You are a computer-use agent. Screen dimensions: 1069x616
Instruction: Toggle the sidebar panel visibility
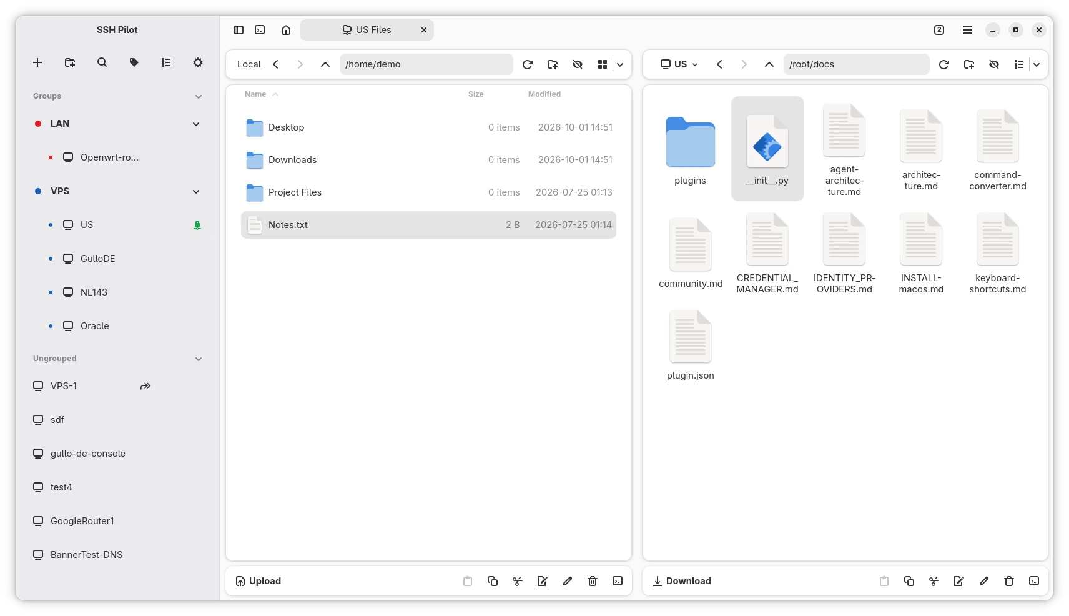point(239,30)
